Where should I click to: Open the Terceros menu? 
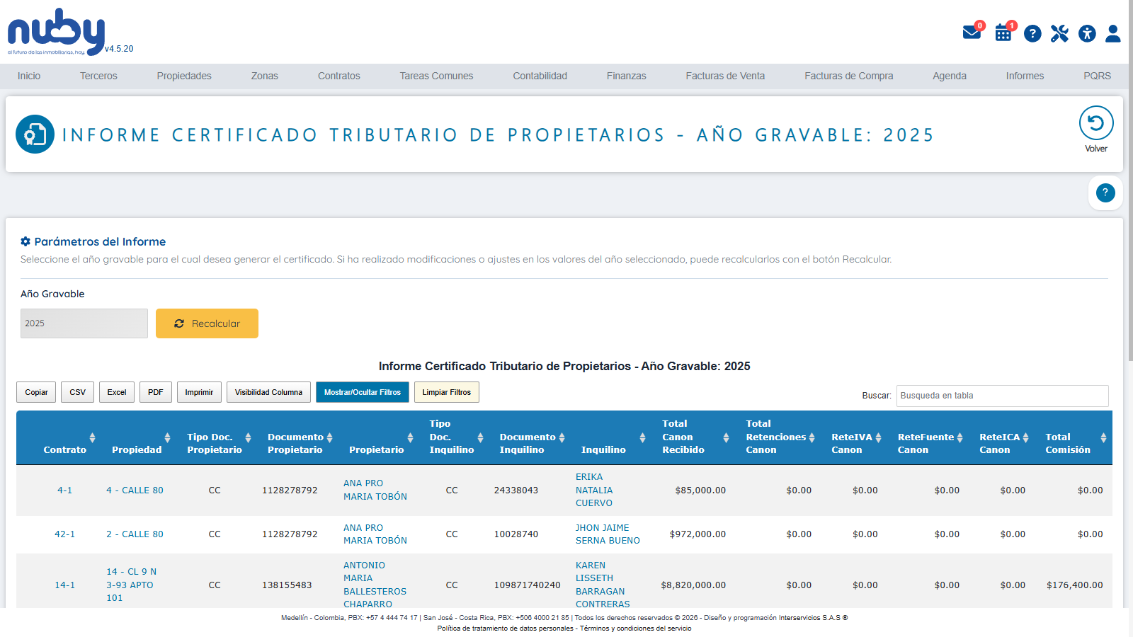tap(98, 76)
